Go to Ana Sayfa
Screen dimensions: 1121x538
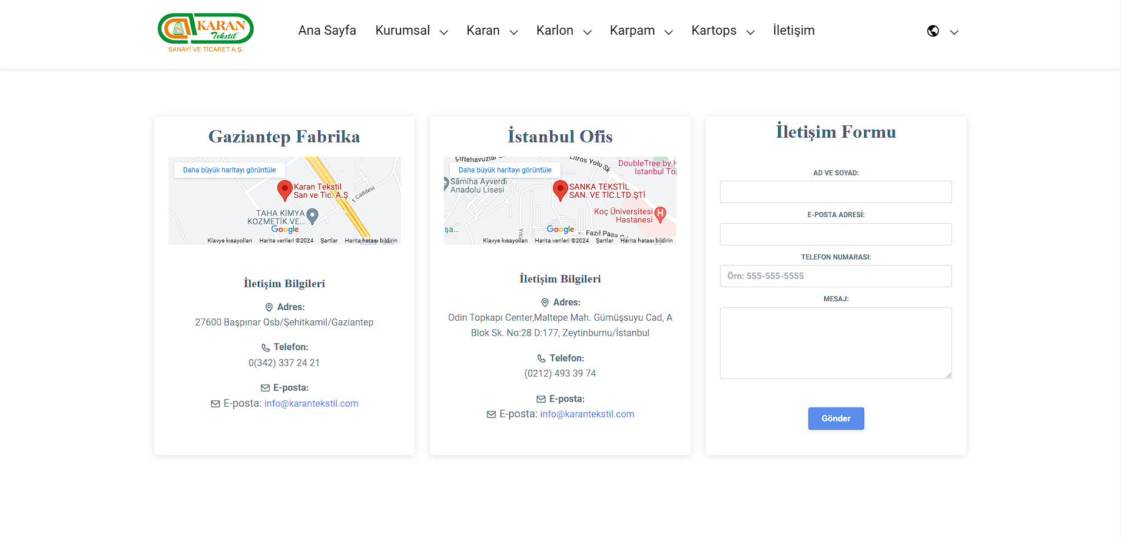tap(327, 31)
